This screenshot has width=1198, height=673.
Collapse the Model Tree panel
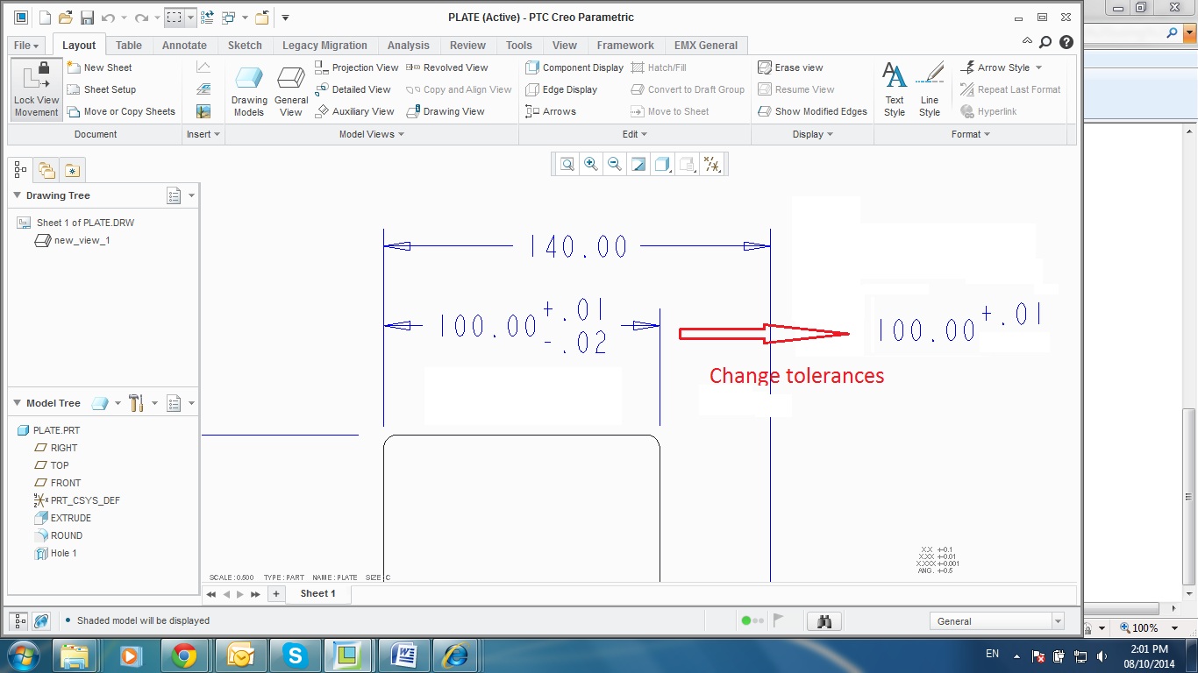pyautogui.click(x=17, y=403)
